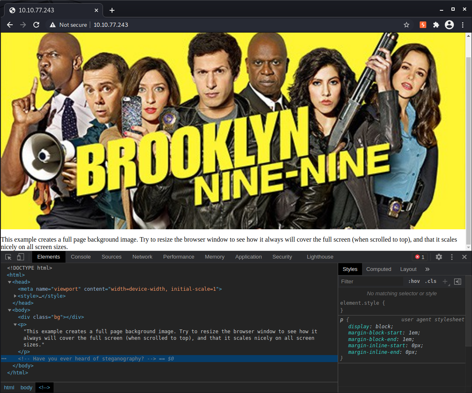Viewport: 472px width, 393px height.
Task: Click the Brooklyn Nine-Nine image
Action: coord(233,131)
